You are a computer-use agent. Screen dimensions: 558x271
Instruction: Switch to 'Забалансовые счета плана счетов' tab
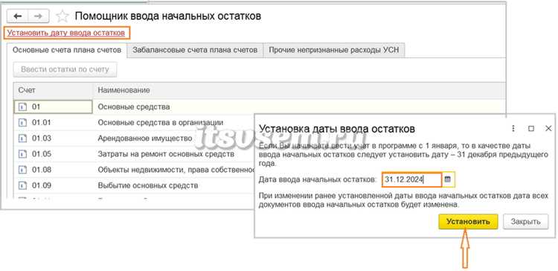tap(195, 50)
